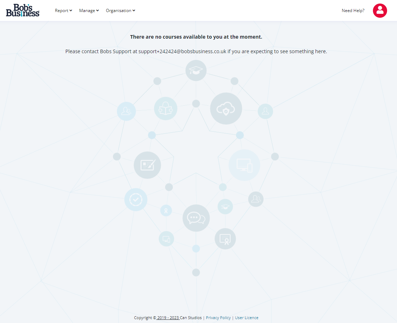Expand the Manage dropdown menu
This screenshot has width=397, height=323.
click(x=89, y=11)
